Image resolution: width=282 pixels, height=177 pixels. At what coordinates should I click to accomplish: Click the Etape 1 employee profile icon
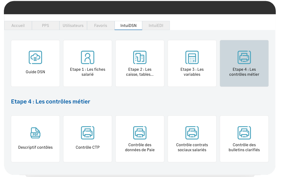click(88, 57)
